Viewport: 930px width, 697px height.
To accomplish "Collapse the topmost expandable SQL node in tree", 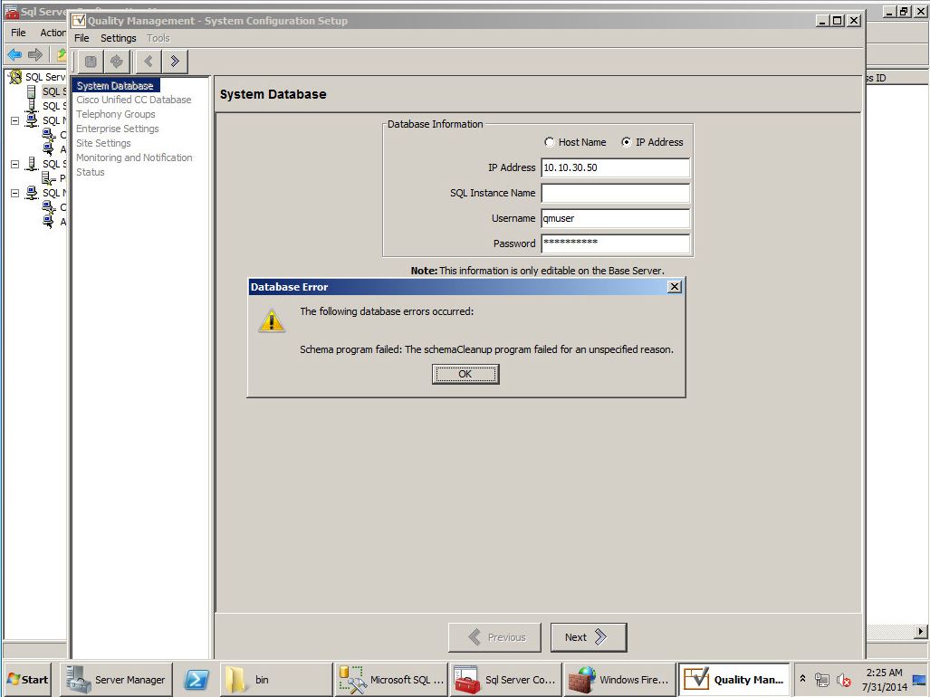I will point(14,121).
